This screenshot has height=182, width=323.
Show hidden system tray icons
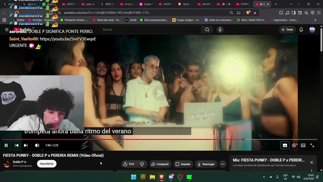click(264, 177)
